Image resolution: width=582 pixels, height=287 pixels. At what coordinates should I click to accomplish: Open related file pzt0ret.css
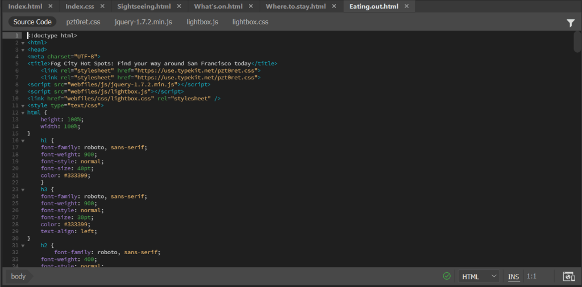click(x=83, y=22)
